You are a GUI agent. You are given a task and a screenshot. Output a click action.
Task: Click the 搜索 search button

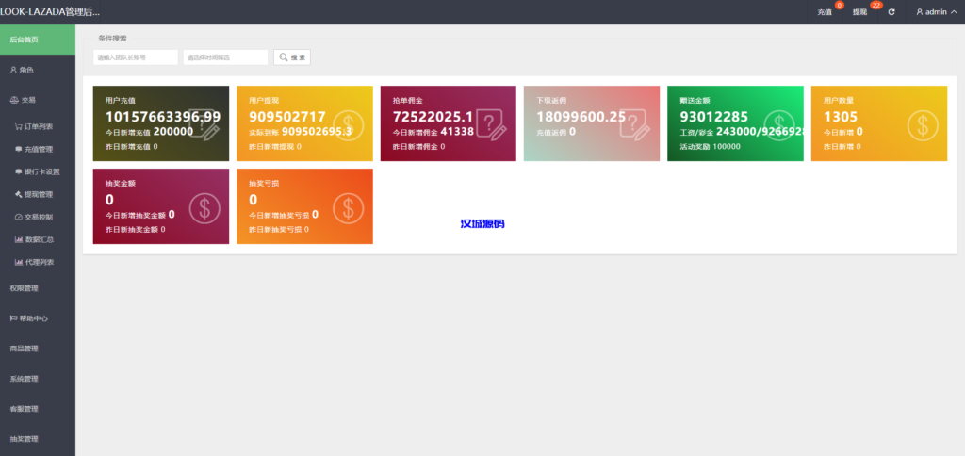pos(292,57)
